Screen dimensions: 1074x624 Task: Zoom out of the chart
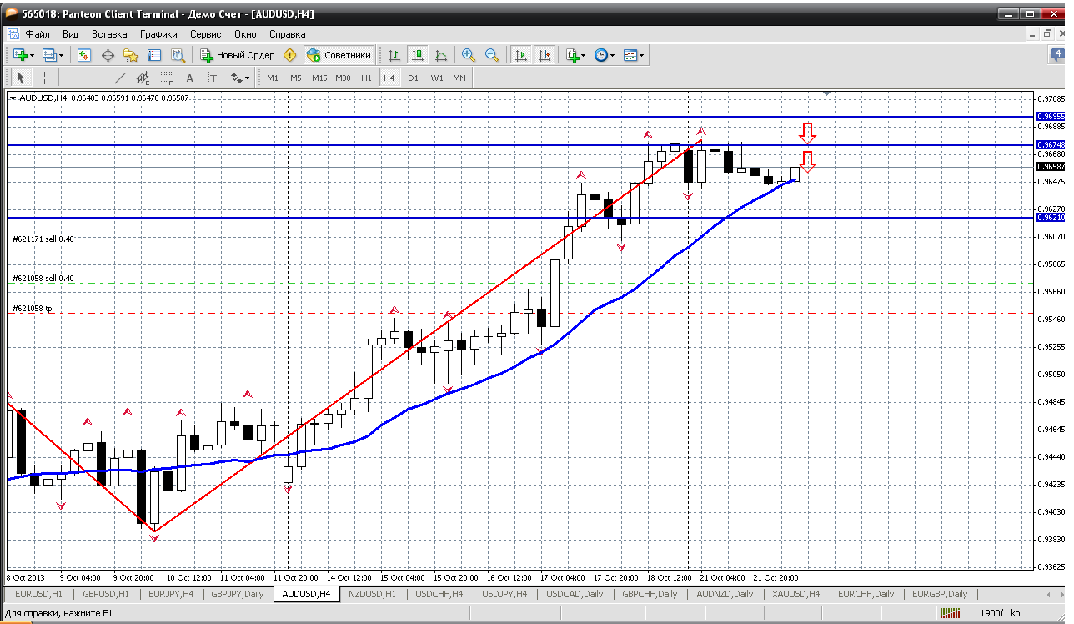pyautogui.click(x=492, y=55)
